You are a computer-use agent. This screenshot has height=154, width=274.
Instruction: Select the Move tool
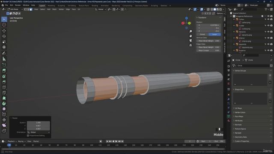[x=4, y=31]
